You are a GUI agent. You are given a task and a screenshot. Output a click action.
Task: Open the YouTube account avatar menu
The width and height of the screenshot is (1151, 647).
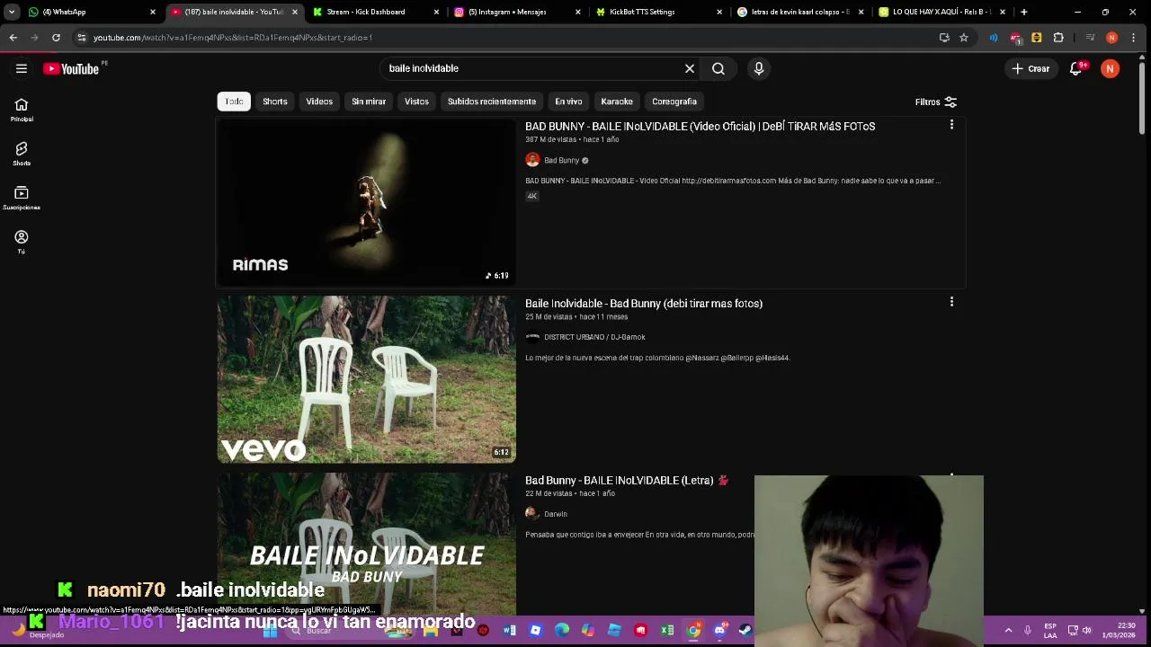(x=1110, y=68)
